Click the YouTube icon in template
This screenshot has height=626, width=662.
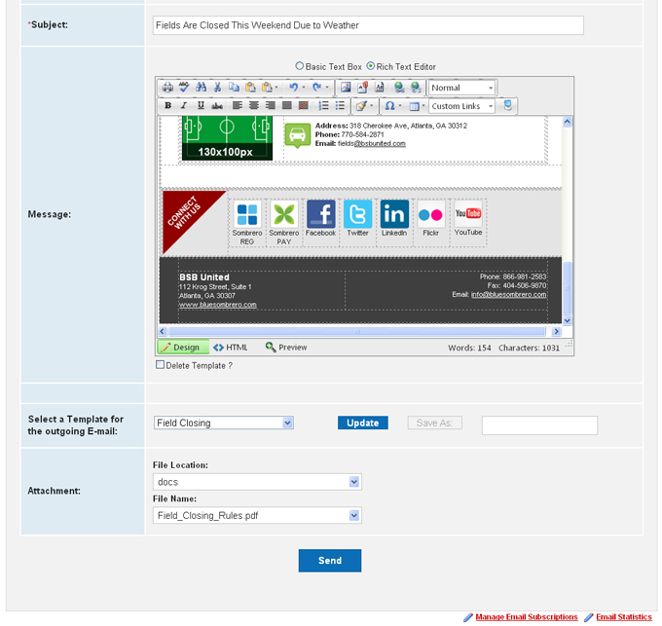click(468, 213)
